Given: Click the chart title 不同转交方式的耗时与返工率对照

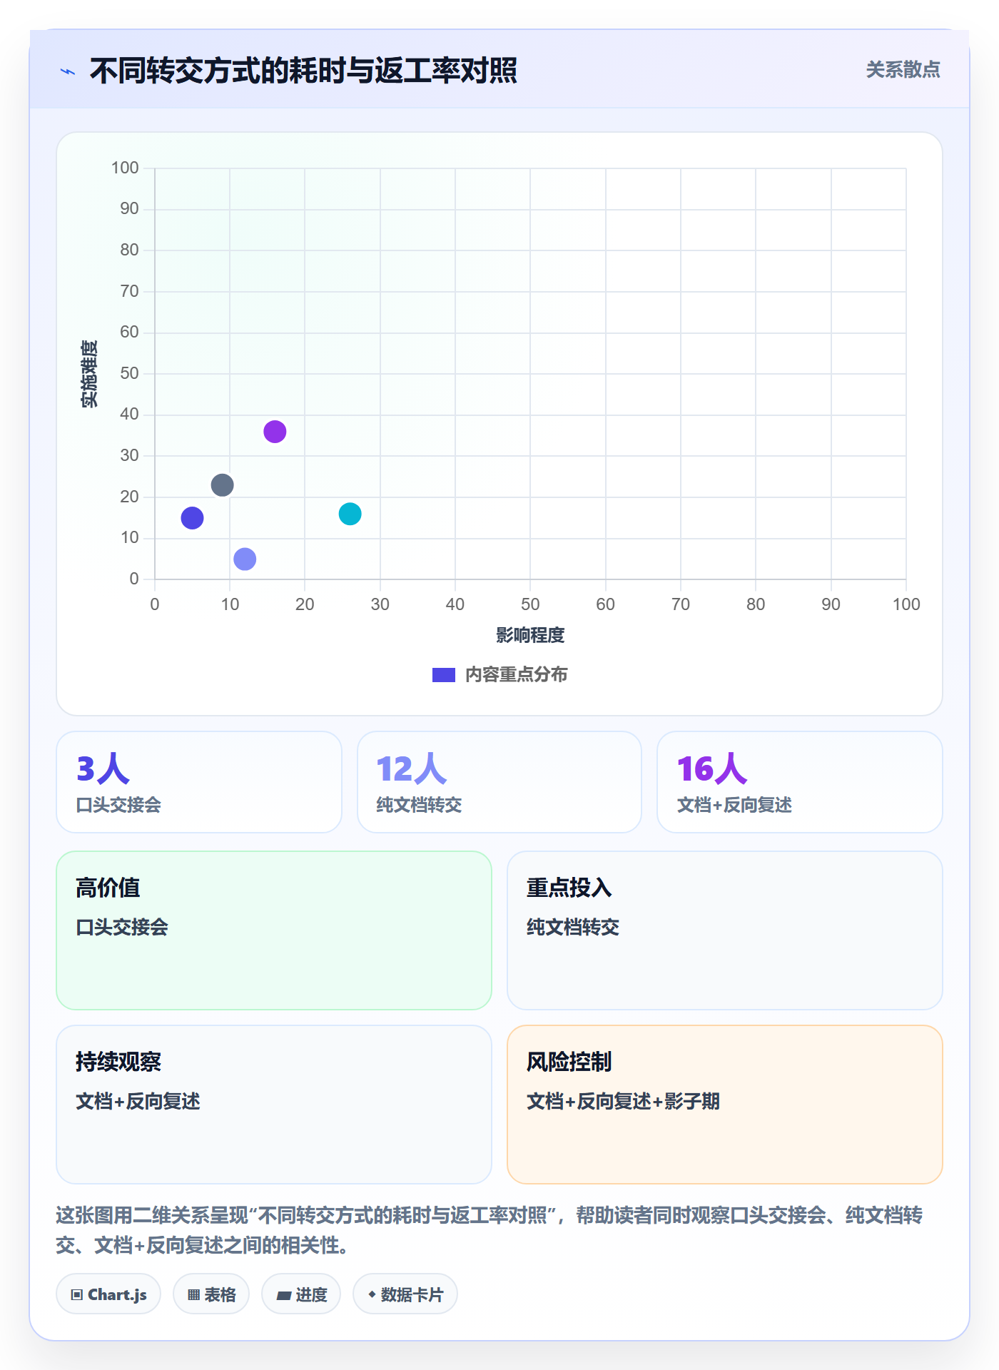Looking at the screenshot, I should (x=303, y=71).
